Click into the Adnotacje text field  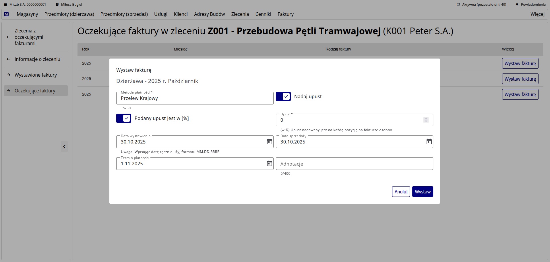(354, 164)
